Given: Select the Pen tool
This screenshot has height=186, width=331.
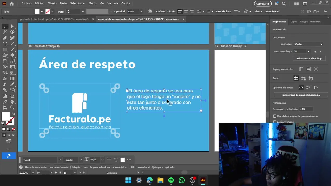Looking at the screenshot, I should (5, 38).
